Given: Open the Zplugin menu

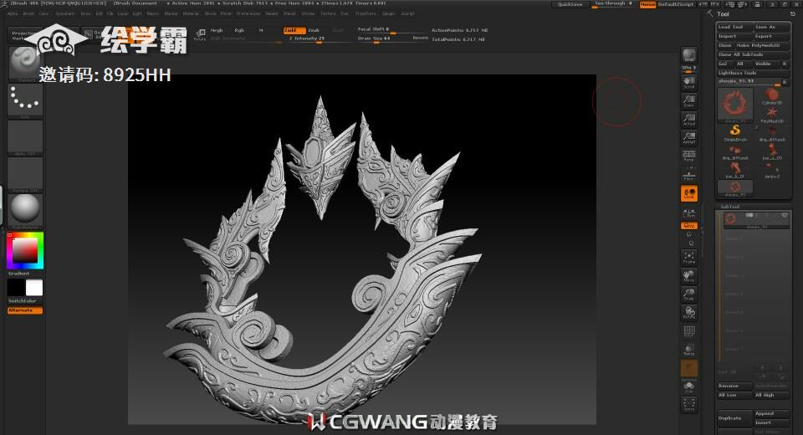Looking at the screenshot, I should click(389, 13).
